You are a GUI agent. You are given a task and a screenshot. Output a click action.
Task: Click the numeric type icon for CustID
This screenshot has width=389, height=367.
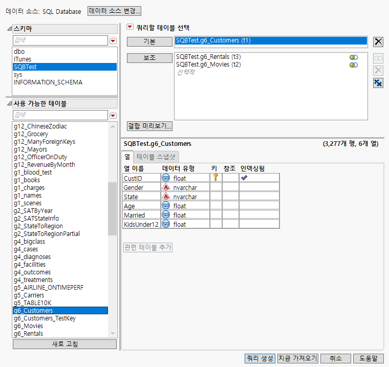[x=166, y=178]
